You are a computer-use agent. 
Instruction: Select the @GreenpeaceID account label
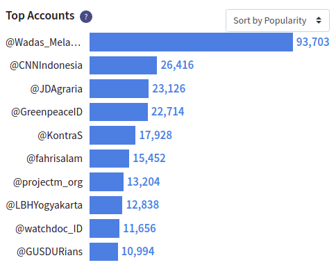[x=47, y=112]
